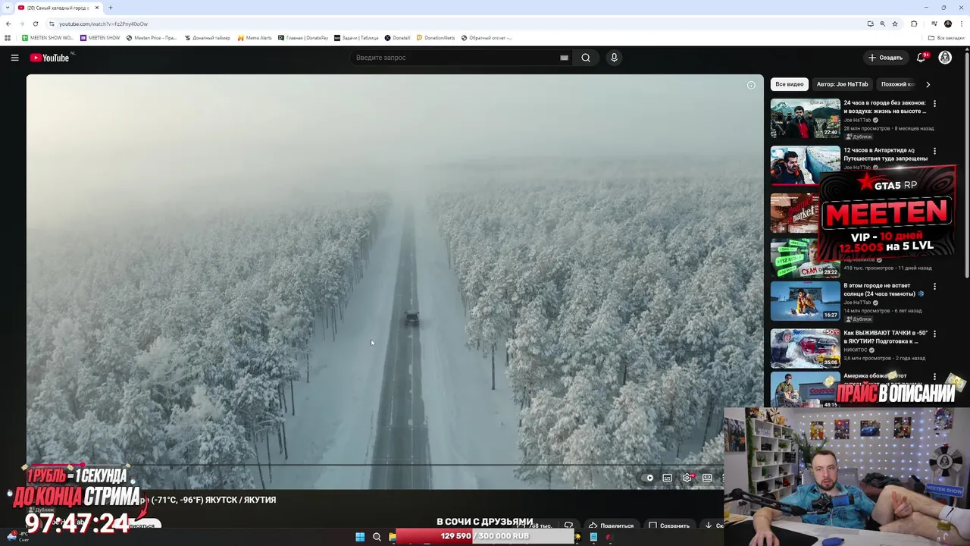
Task: Click the Создать button
Action: (885, 58)
